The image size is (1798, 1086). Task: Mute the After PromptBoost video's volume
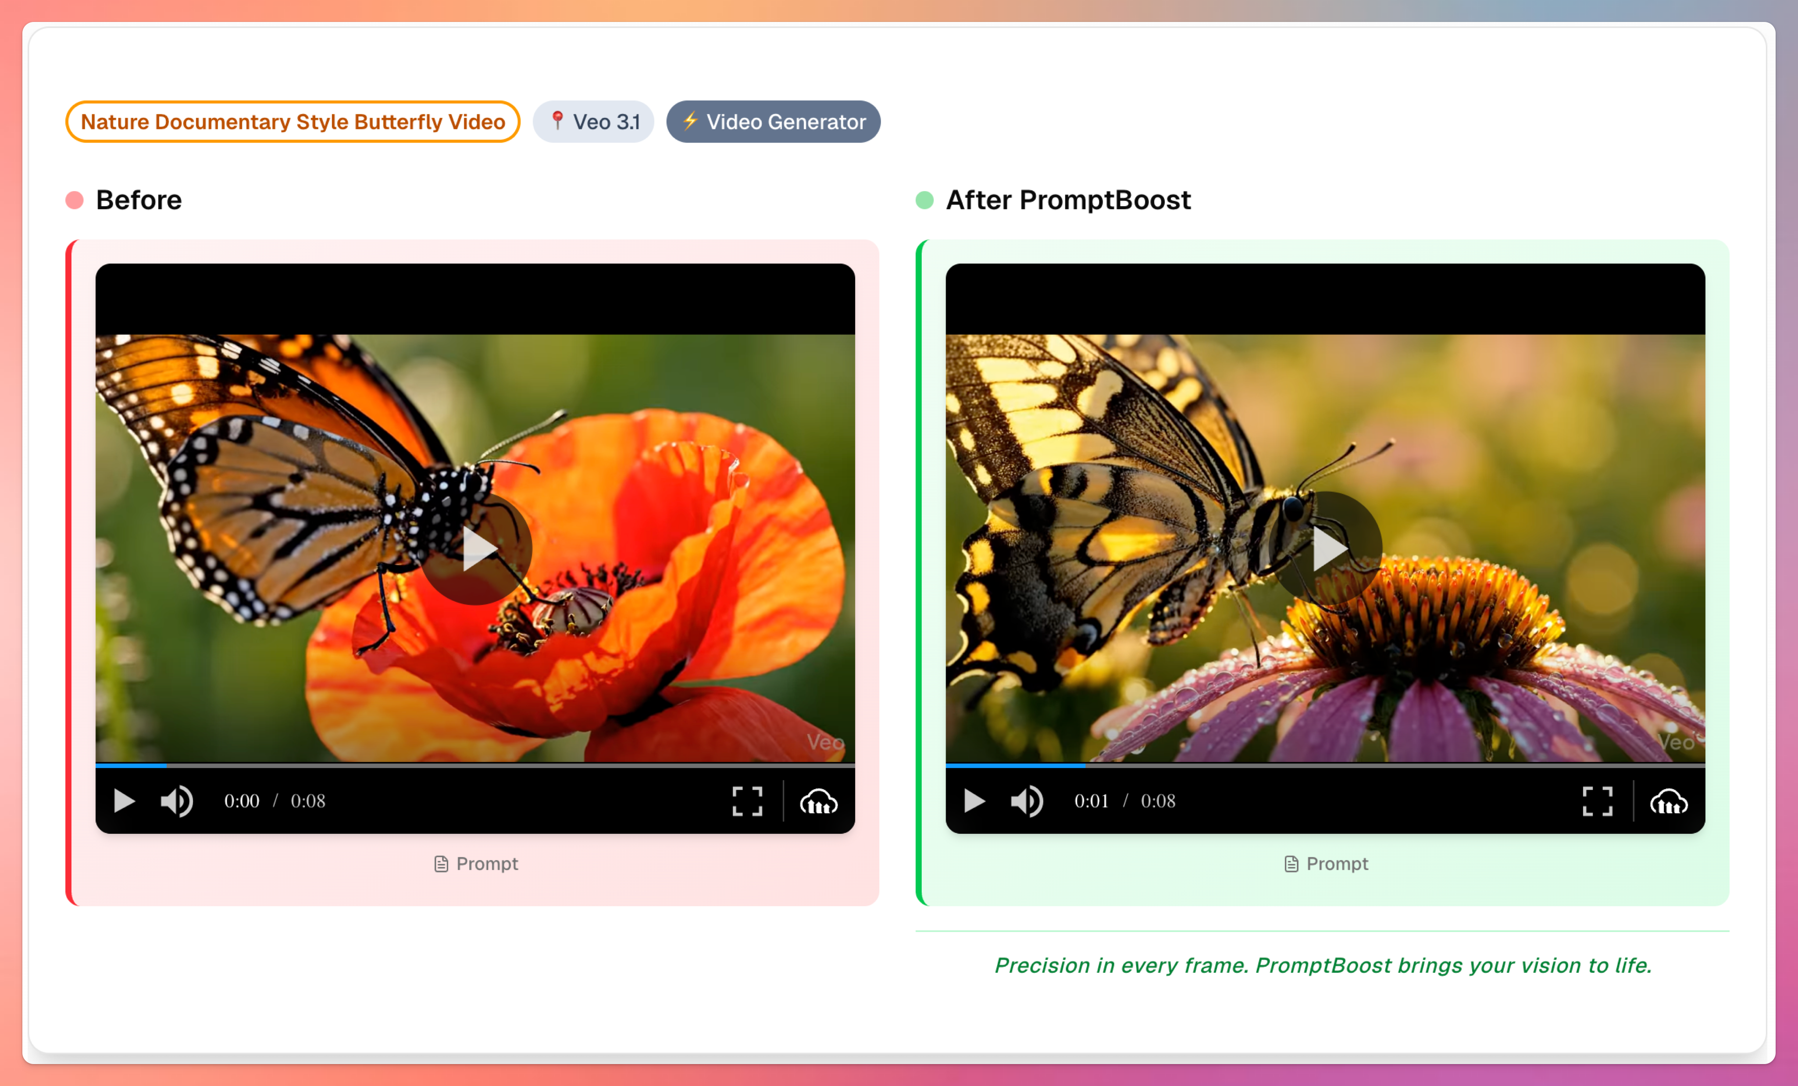[x=1026, y=800]
